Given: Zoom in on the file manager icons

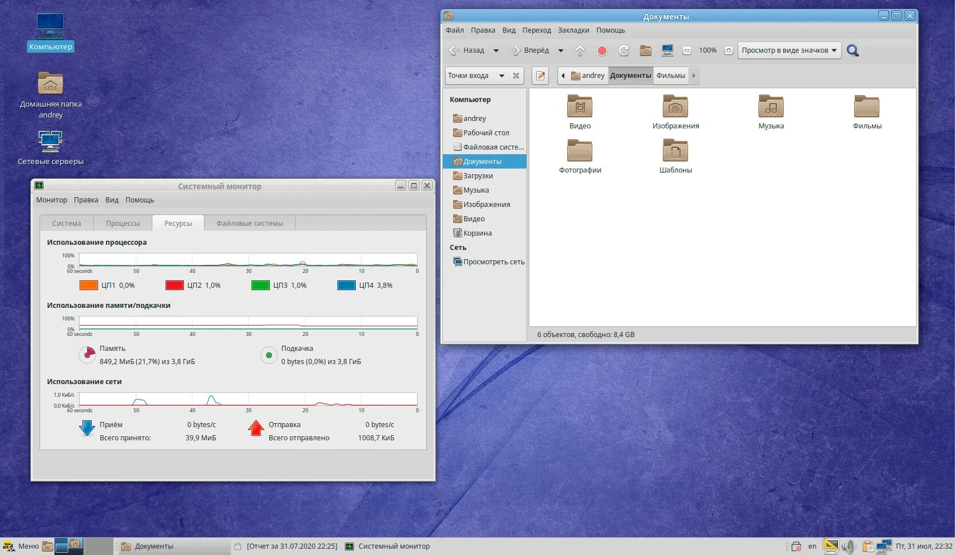Looking at the screenshot, I should click(729, 50).
